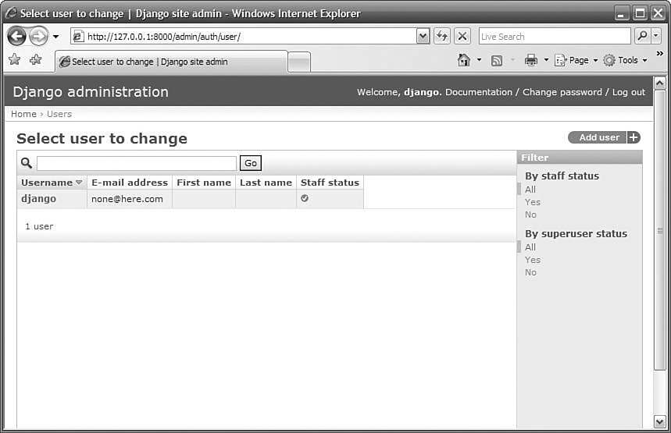
Task: Click the Live Search box
Action: click(555, 37)
